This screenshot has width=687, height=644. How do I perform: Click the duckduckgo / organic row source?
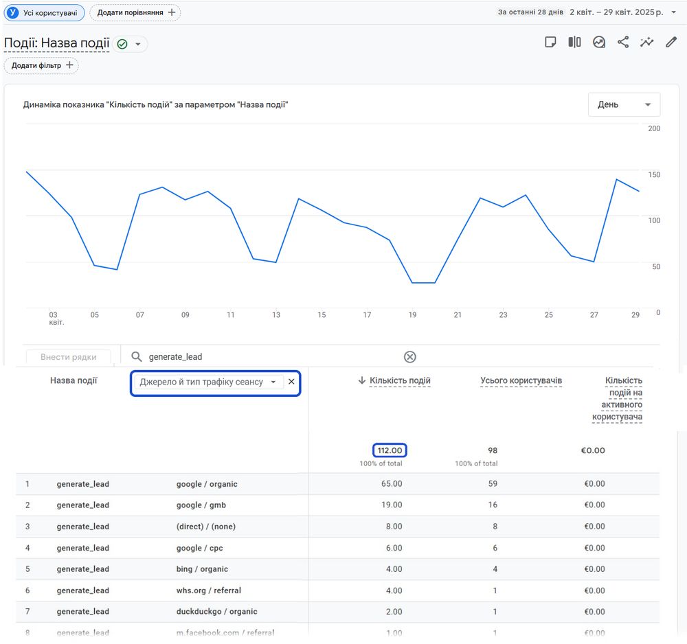(217, 611)
